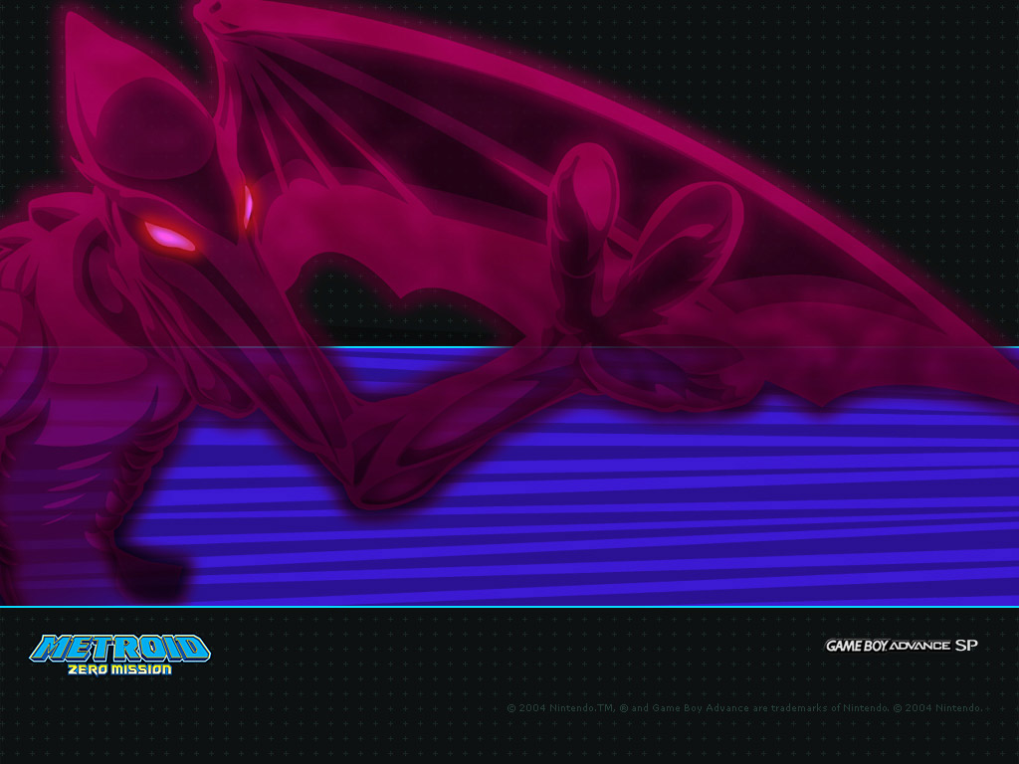
Task: Click the 2004 Nintendo copyright text
Action: click(744, 708)
